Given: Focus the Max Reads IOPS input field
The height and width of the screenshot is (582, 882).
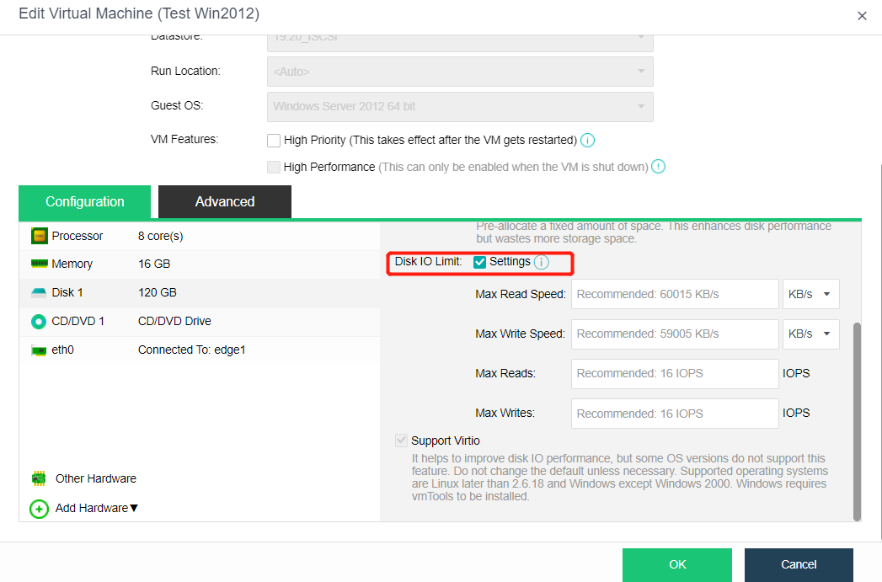Looking at the screenshot, I should (675, 374).
